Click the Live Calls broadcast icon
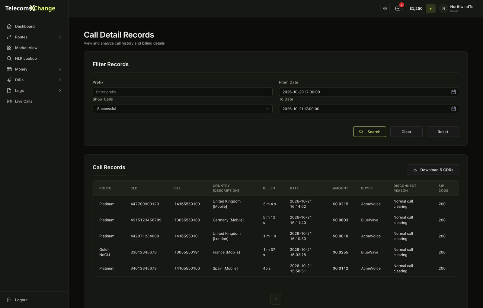The image size is (483, 308). point(9,101)
